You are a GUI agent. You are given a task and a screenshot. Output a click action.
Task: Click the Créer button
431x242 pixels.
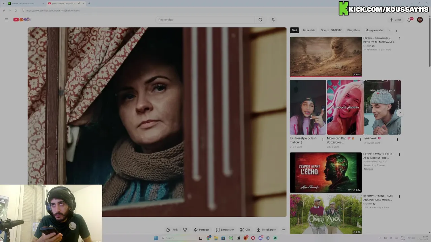395,20
